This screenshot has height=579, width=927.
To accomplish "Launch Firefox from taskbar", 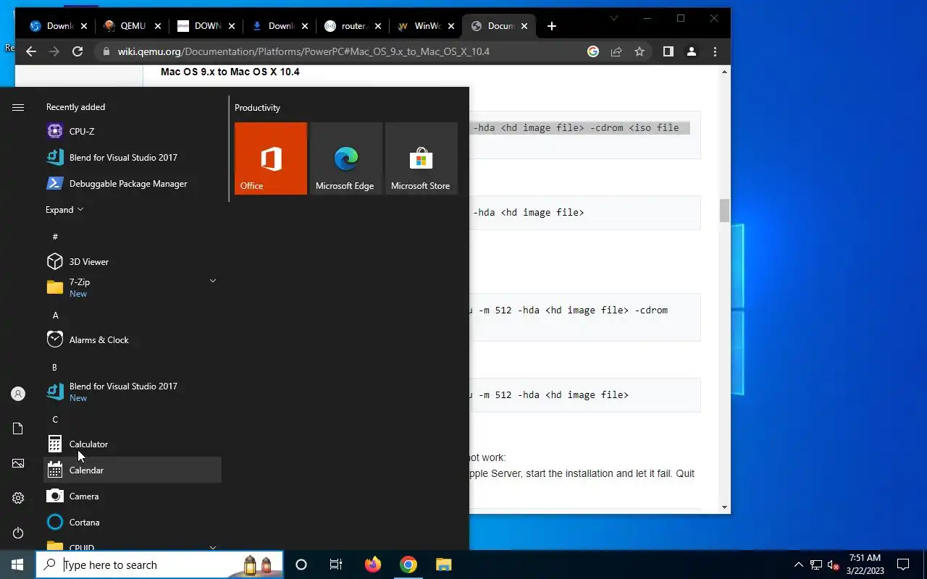I will 373,565.
